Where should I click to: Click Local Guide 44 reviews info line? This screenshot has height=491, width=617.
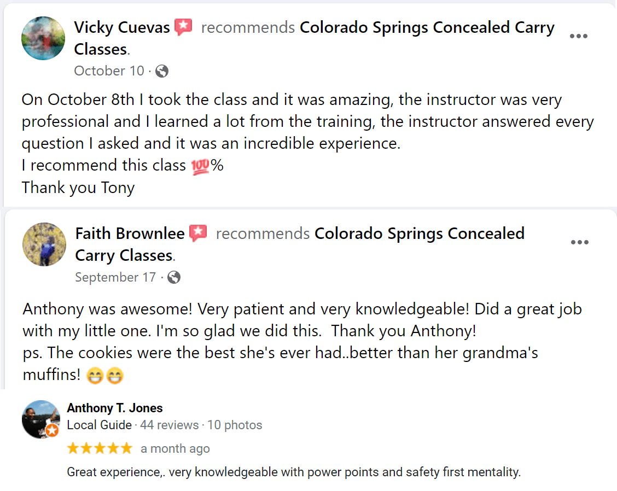coord(165,425)
